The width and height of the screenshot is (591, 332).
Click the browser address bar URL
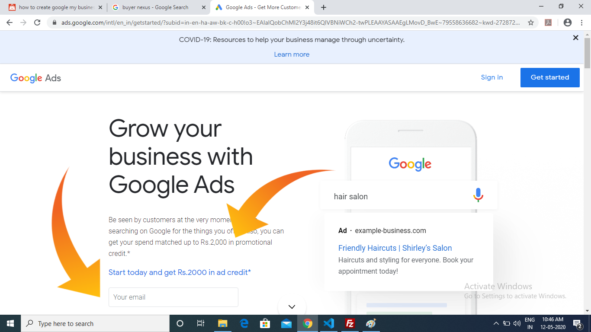pos(291,22)
